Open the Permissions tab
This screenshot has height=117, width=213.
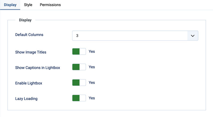click(50, 5)
